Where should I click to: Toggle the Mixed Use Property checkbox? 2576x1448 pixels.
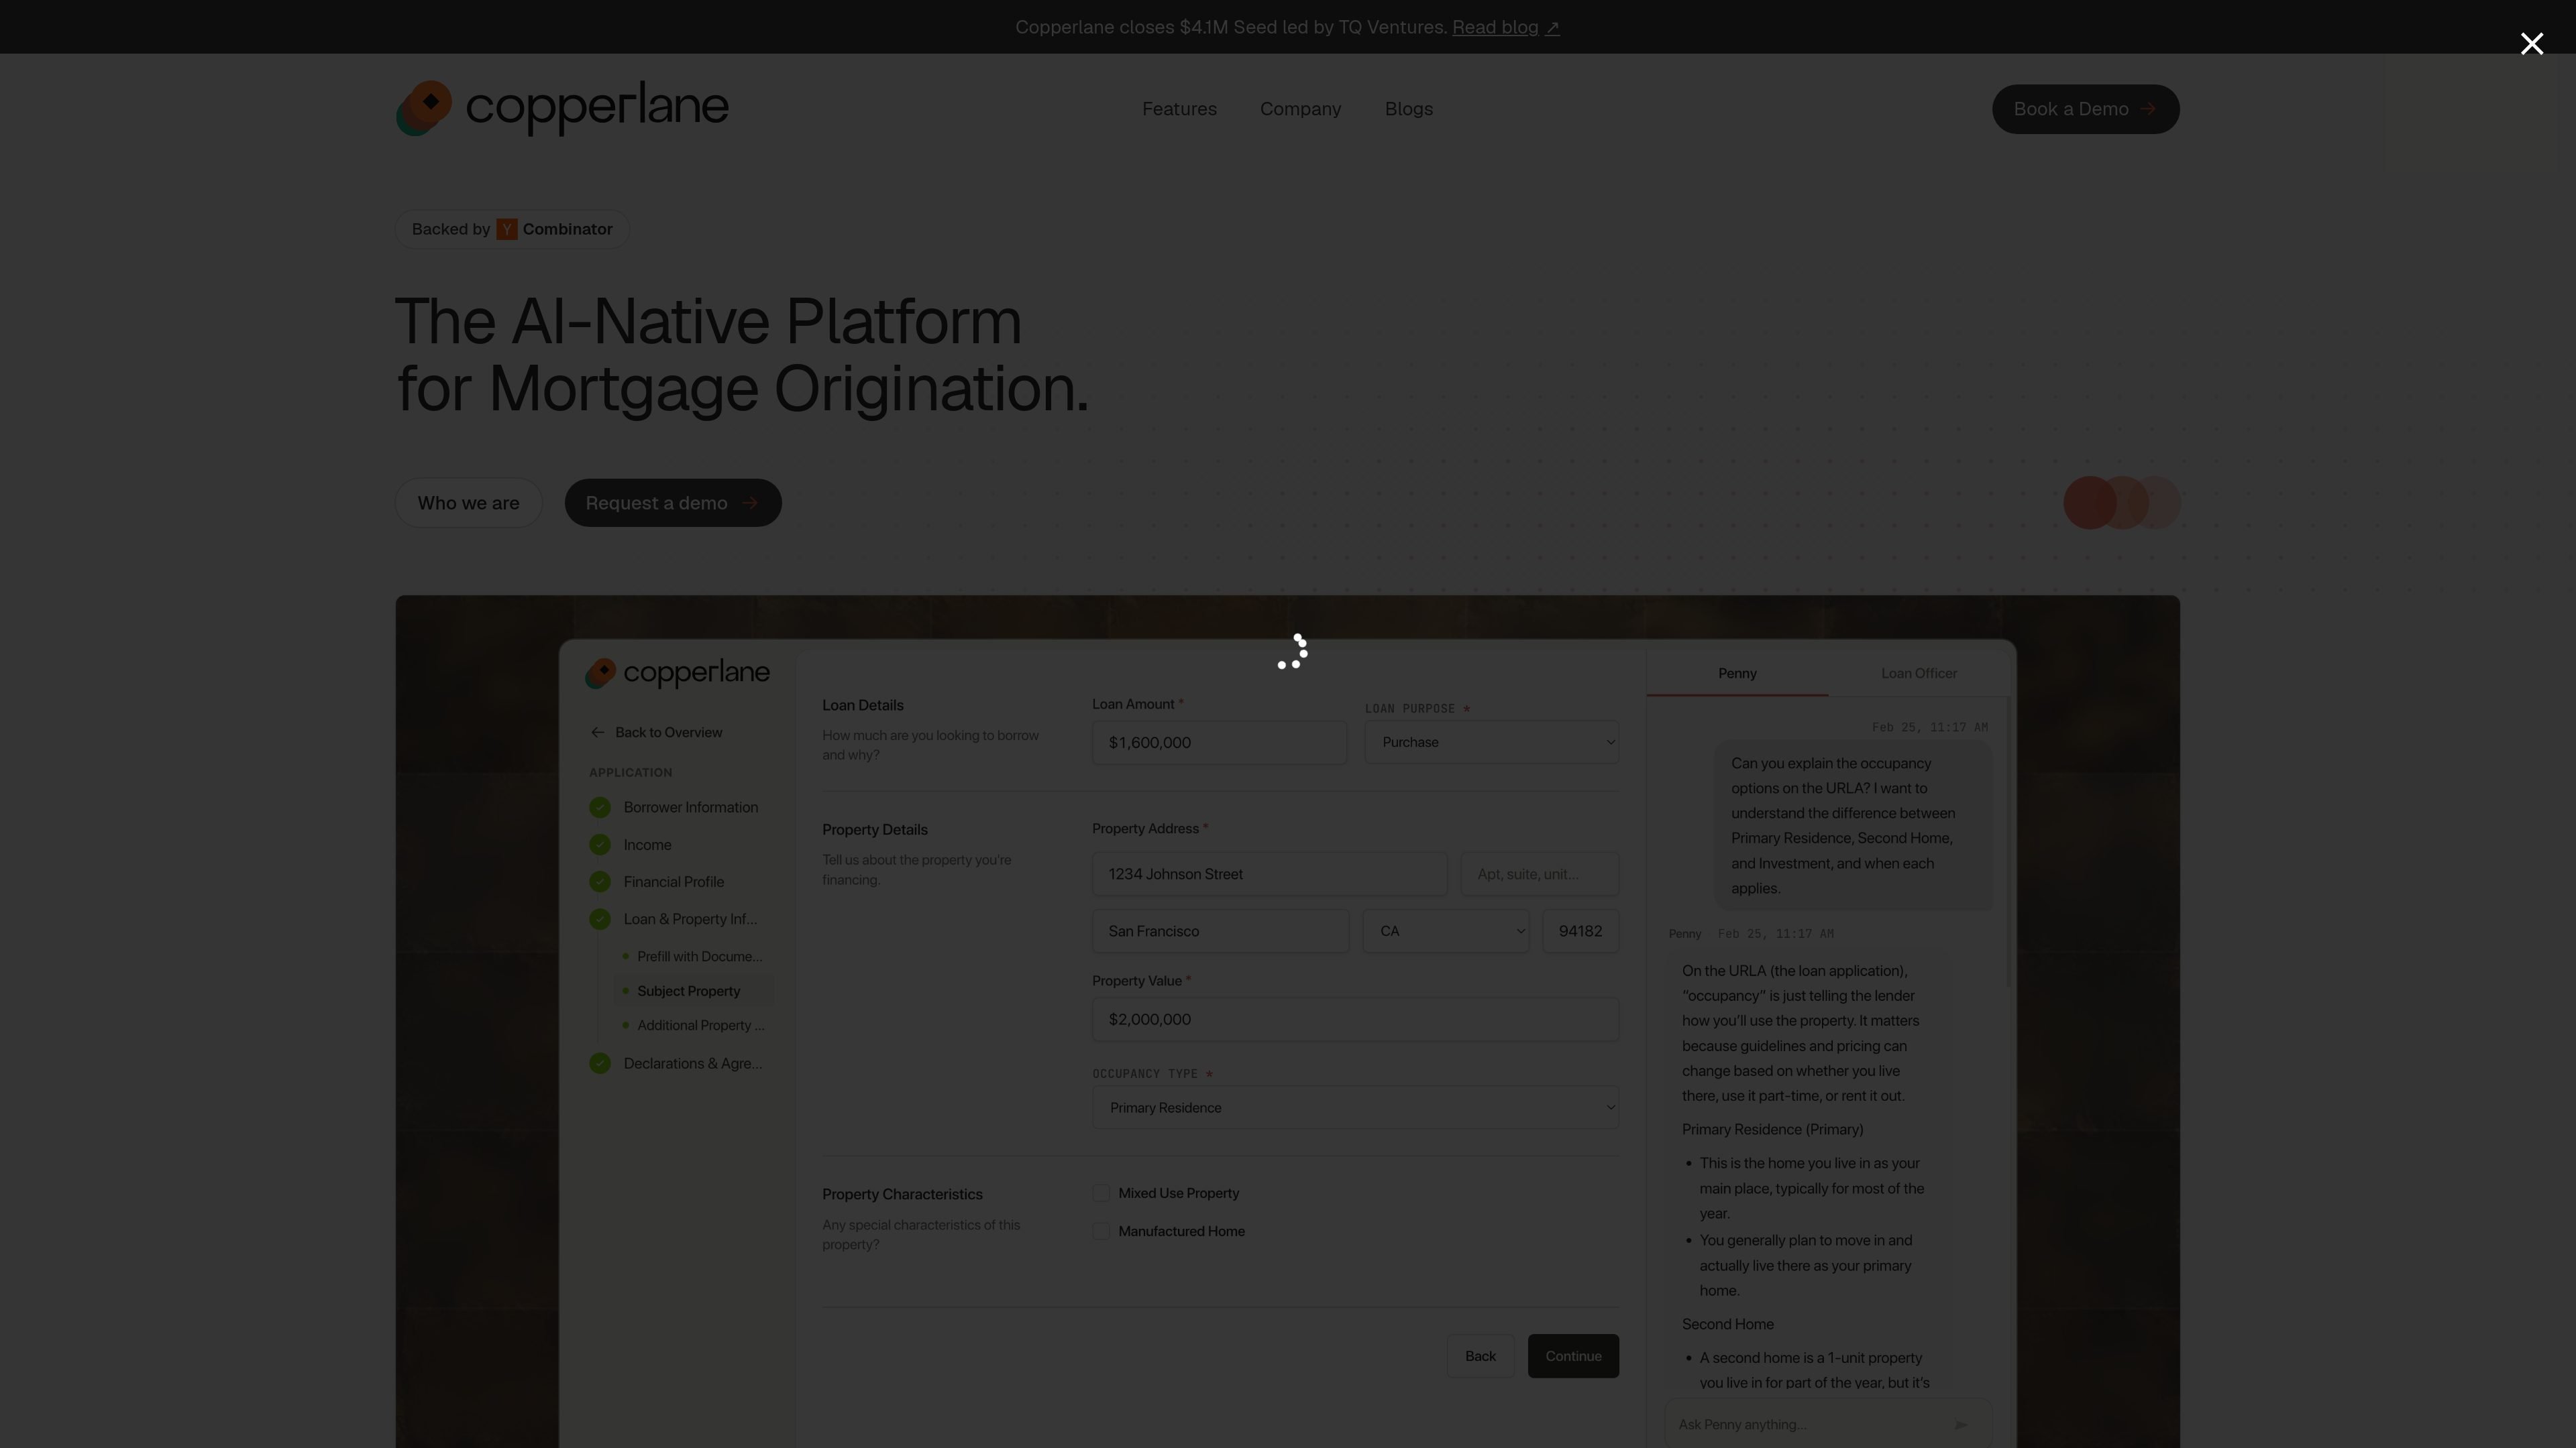pyautogui.click(x=1101, y=1193)
